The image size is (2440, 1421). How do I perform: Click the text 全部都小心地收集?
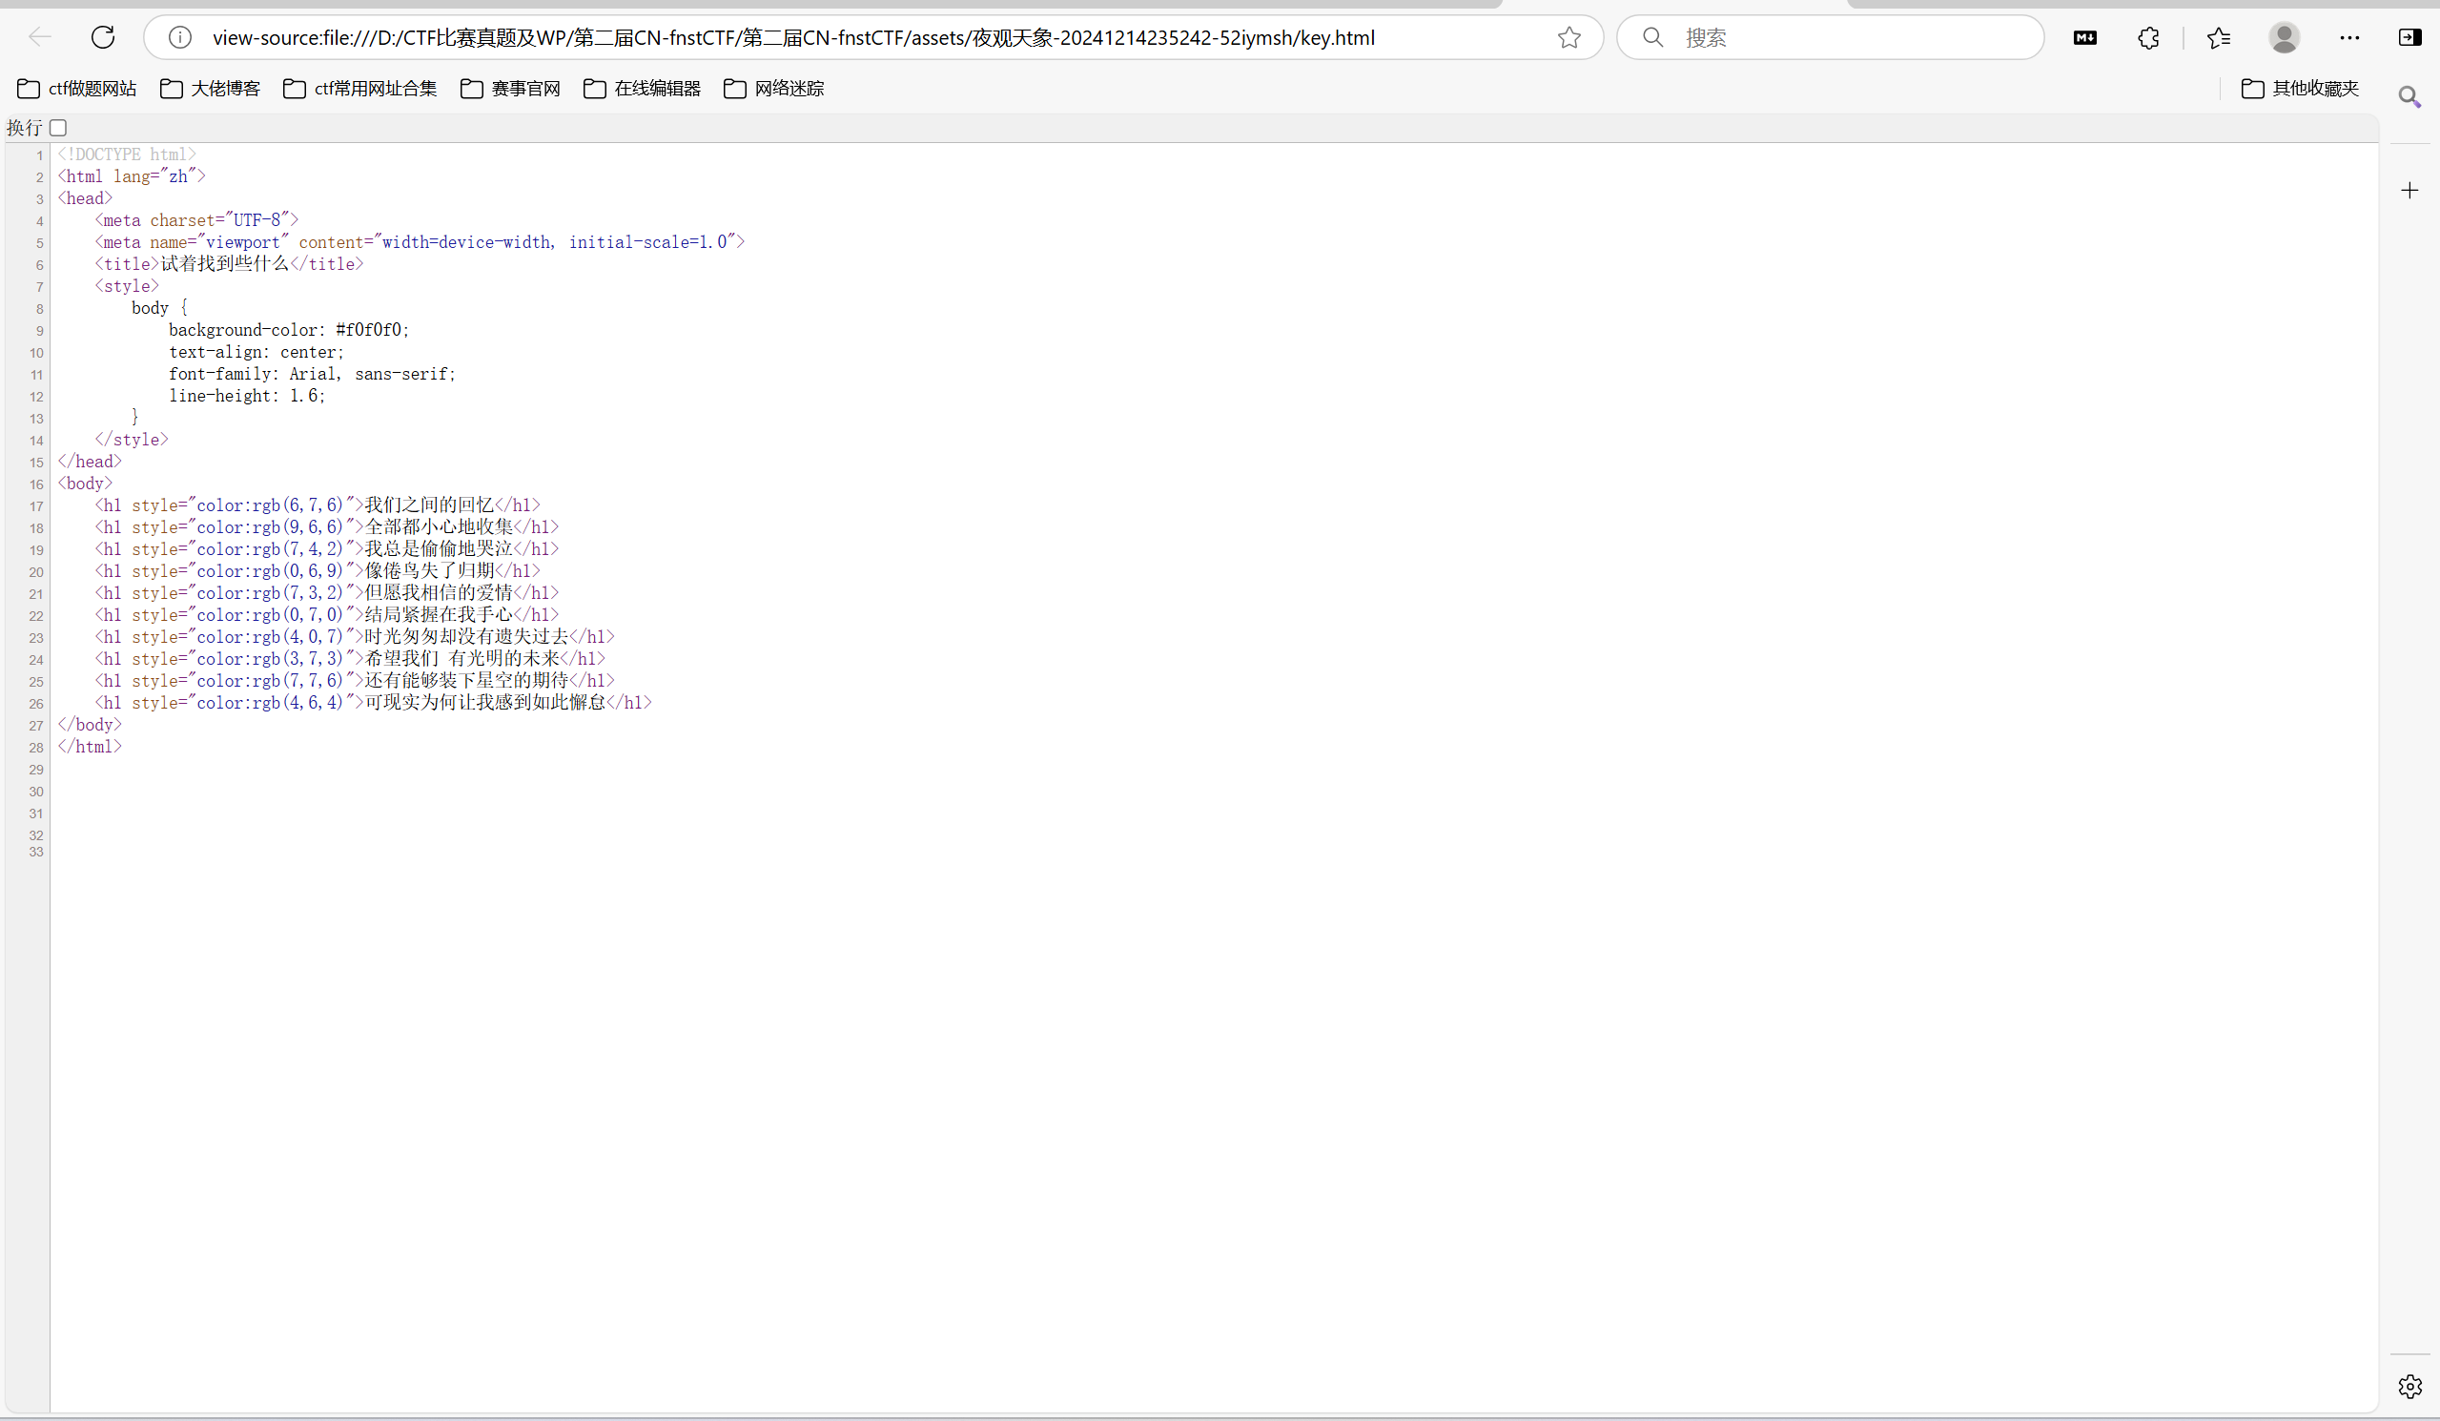tap(439, 527)
